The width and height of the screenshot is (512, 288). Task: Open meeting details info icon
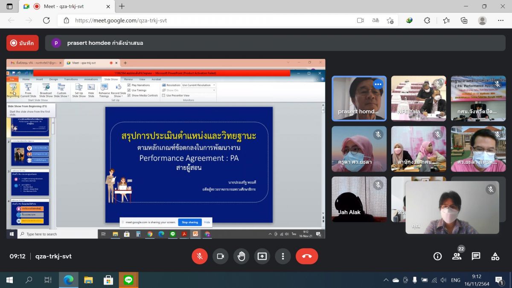437,256
